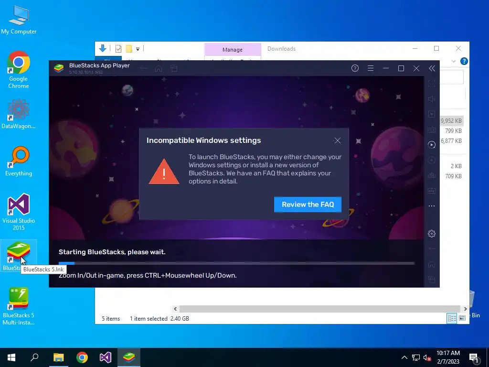Screen dimensions: 489x367
Task: Click the volume speaker icon in sidebar
Action: [432, 99]
